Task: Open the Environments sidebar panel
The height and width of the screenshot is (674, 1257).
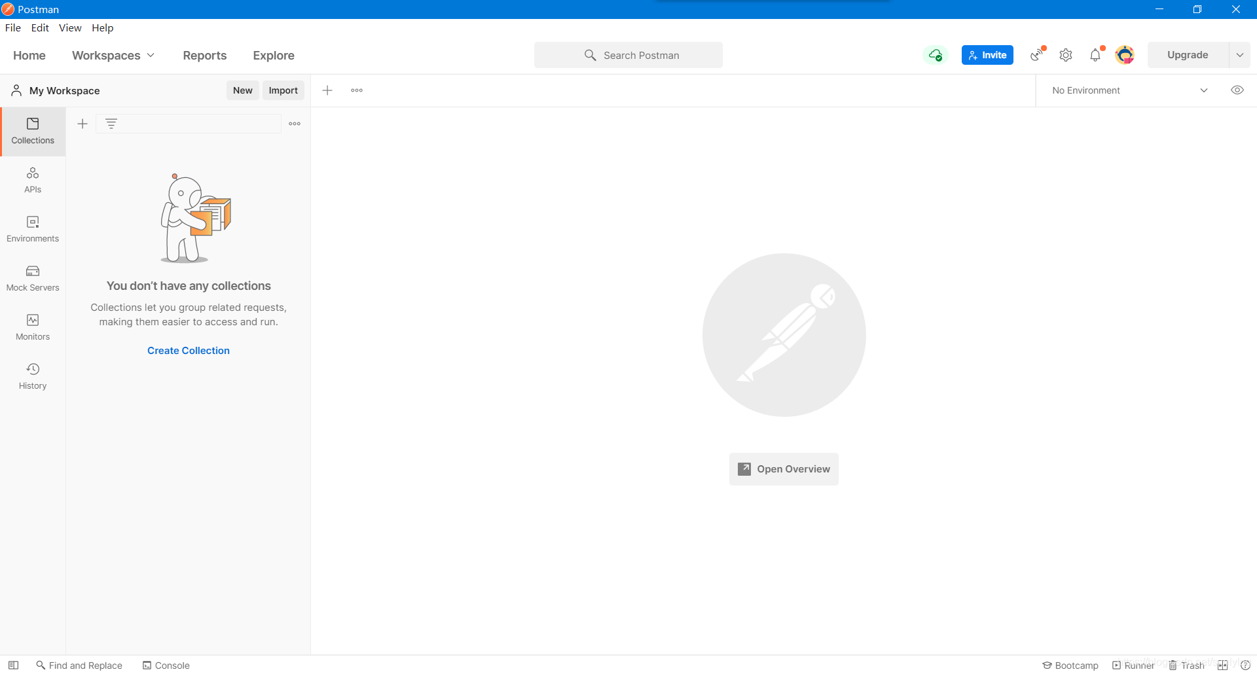Action: point(33,230)
